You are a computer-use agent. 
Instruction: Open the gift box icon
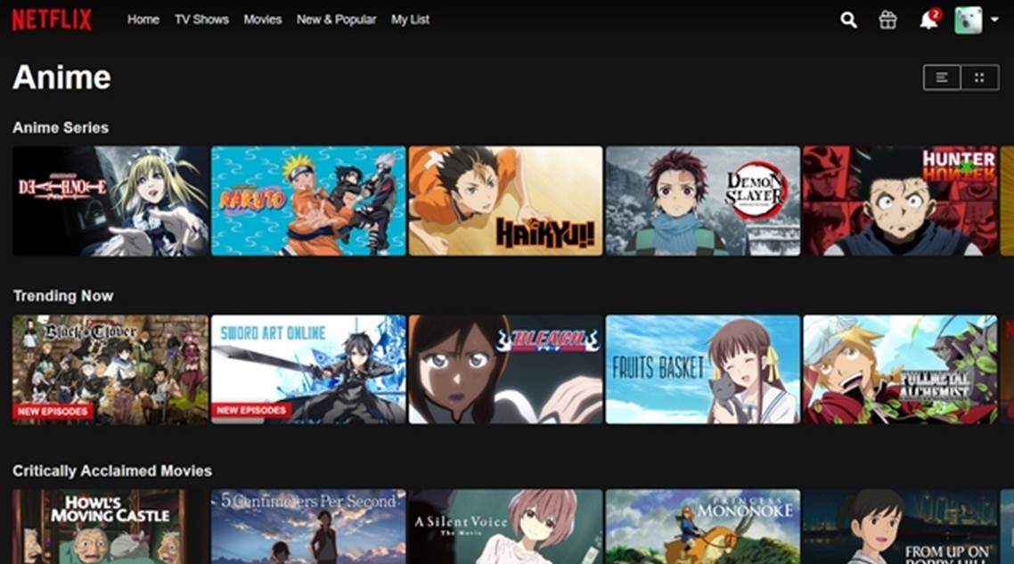[887, 20]
